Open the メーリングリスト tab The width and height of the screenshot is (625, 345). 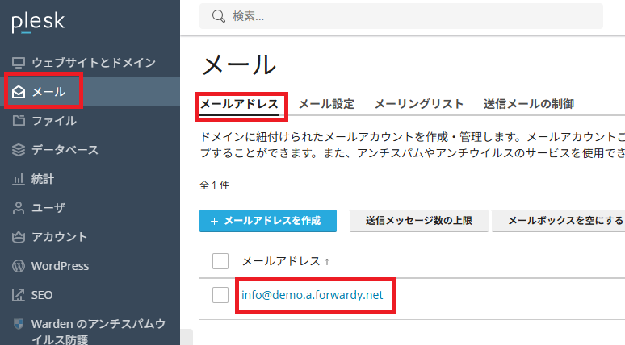(x=418, y=104)
